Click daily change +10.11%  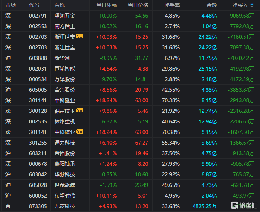(x=106, y=196)
